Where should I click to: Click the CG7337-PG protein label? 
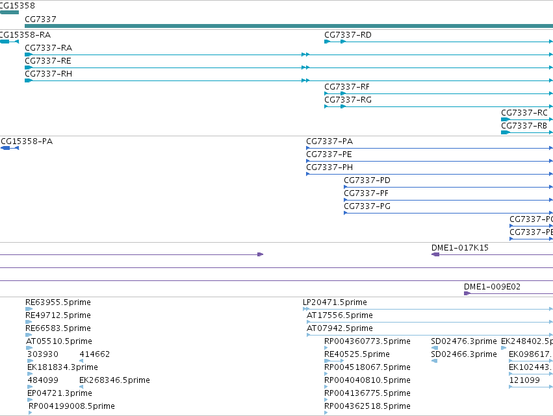[x=367, y=207]
